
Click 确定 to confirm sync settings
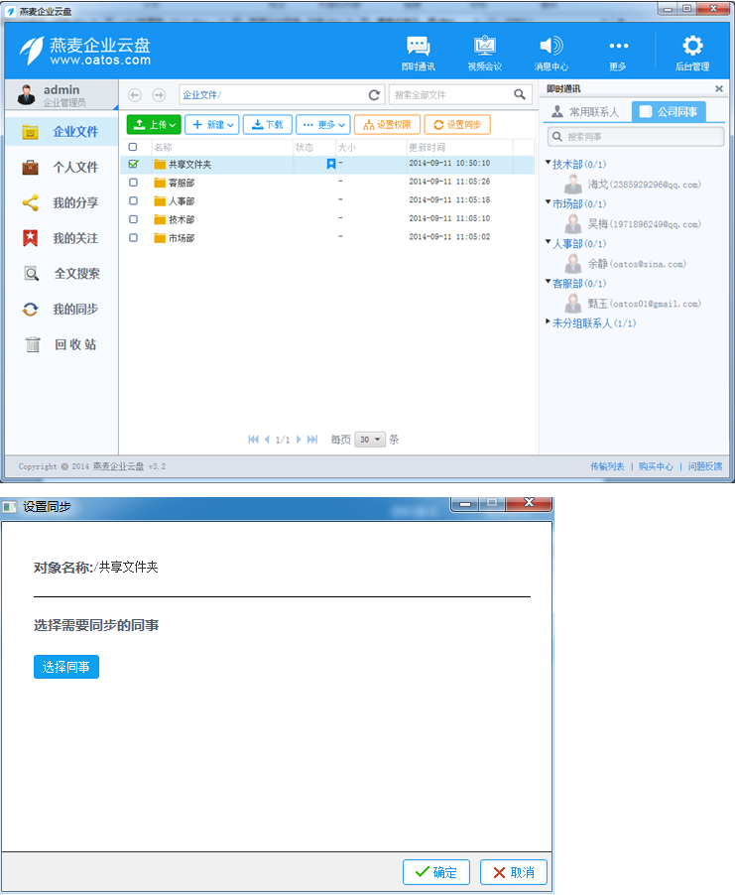[x=436, y=872]
